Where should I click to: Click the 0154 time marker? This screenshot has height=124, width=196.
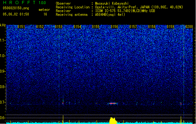(x=77, y=27)
